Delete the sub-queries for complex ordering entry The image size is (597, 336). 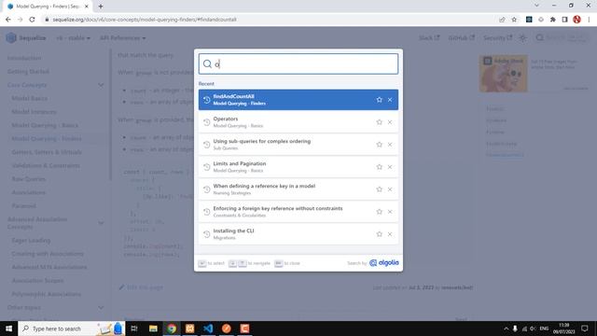[x=390, y=145]
